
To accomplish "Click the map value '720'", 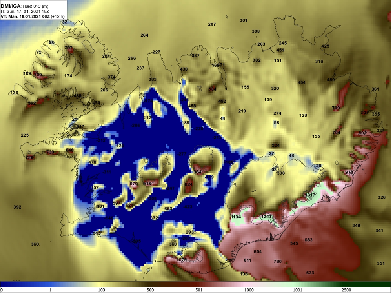I will click(50, 152).
